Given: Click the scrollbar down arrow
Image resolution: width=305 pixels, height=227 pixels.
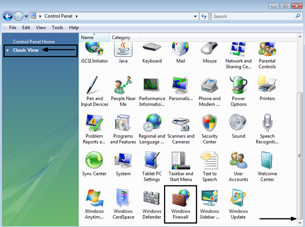Looking at the screenshot, I should (x=299, y=221).
